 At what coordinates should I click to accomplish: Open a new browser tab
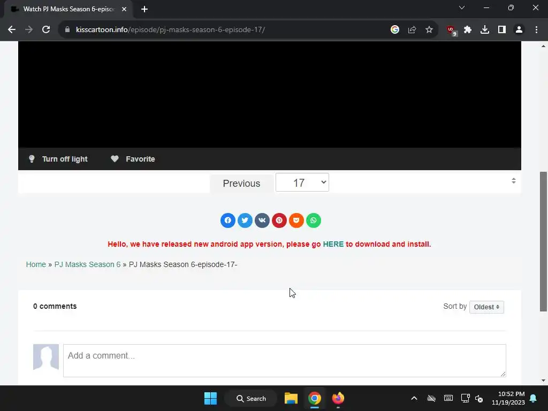tap(144, 9)
